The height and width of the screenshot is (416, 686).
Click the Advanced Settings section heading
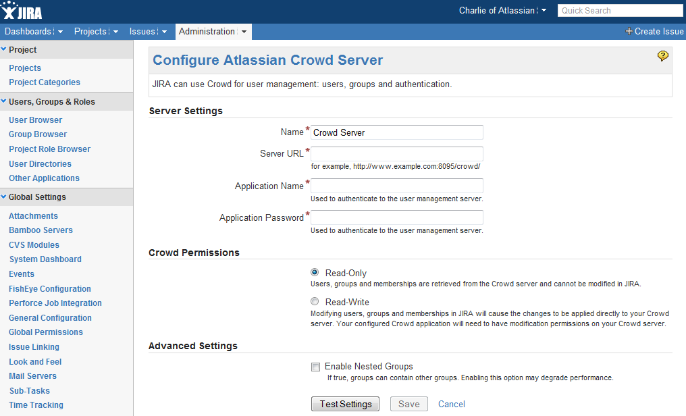(x=193, y=346)
